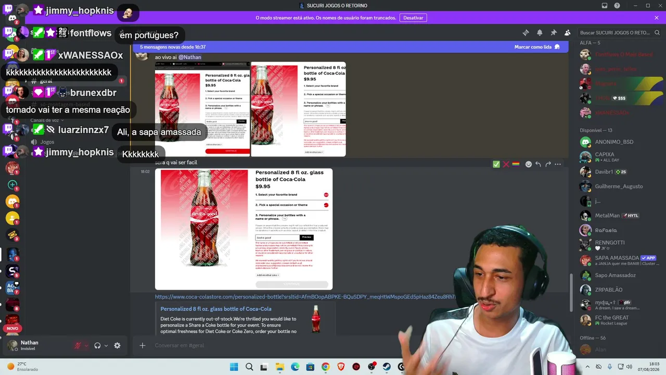Open the Discord help icon
The width and height of the screenshot is (666, 375).
pos(617,6)
